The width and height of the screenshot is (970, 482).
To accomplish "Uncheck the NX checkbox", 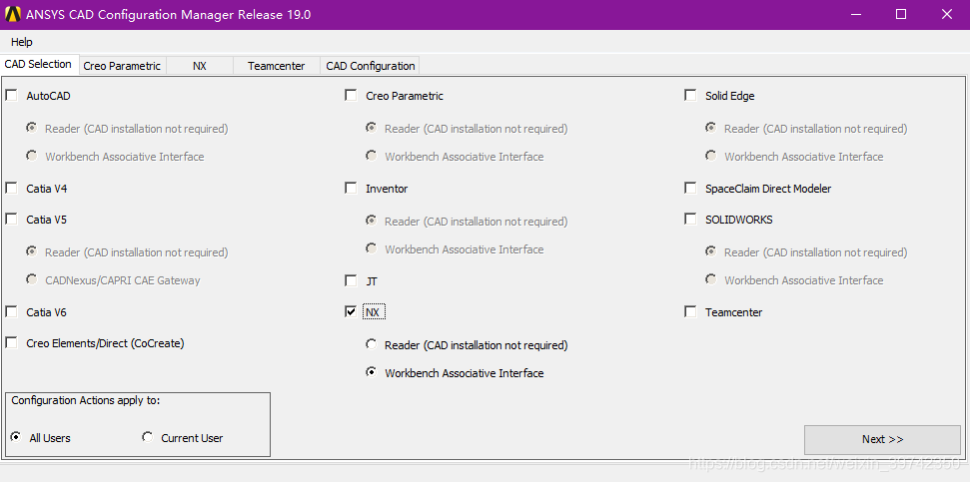I will click(351, 311).
